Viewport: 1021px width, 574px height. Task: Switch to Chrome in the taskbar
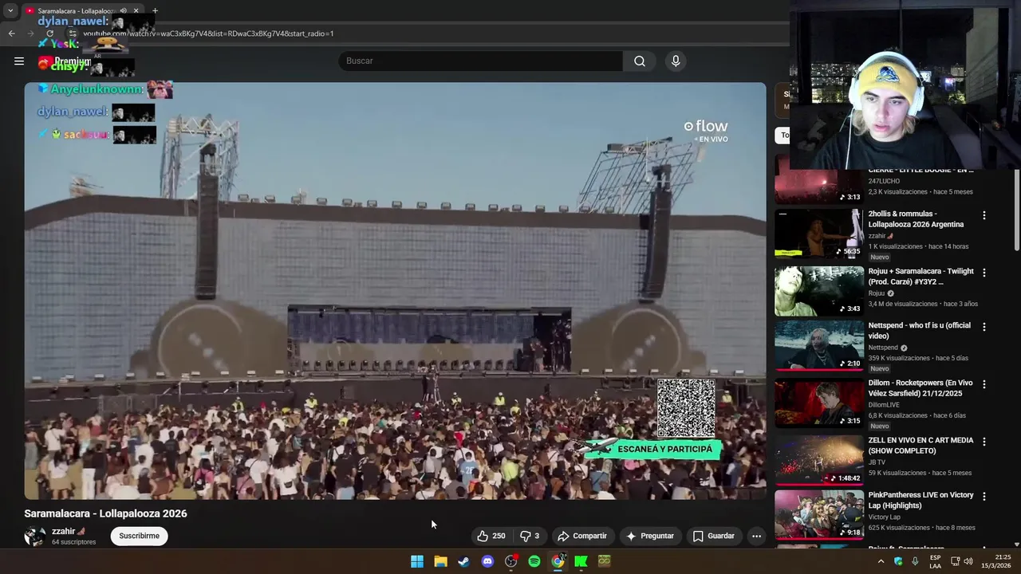point(558,561)
